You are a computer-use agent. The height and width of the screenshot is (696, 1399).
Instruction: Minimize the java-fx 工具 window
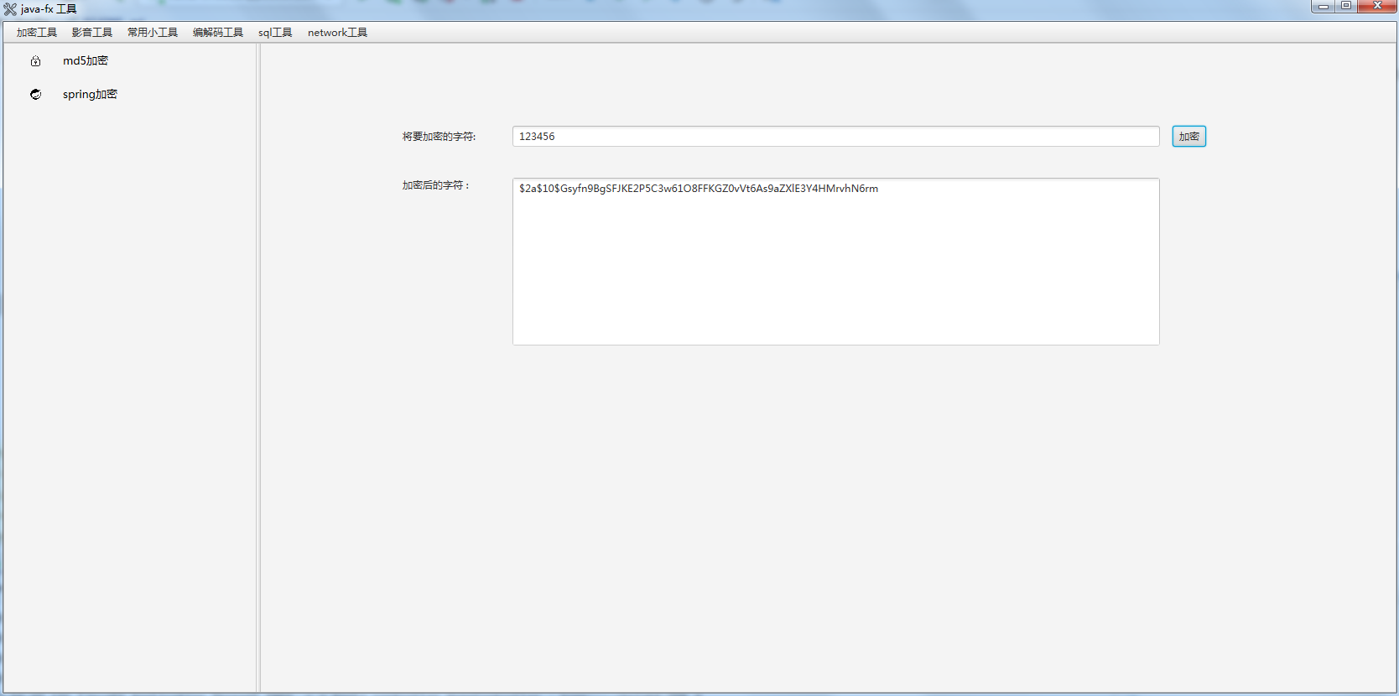tap(1323, 7)
